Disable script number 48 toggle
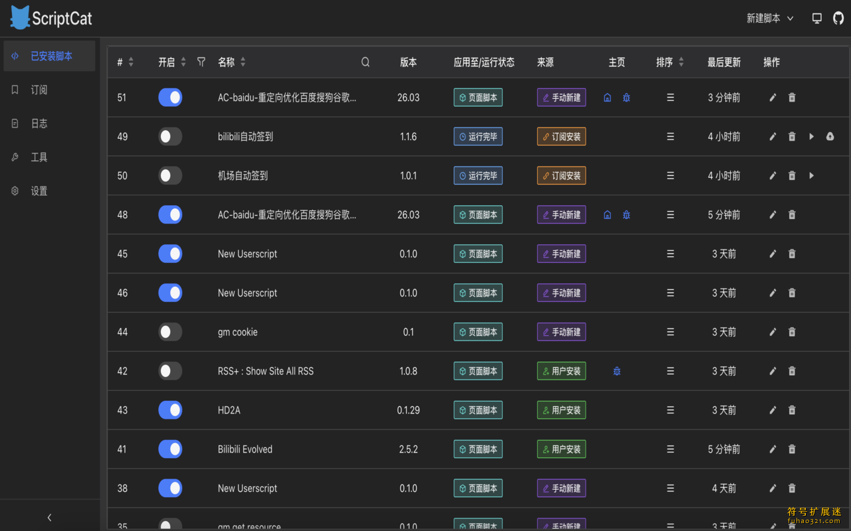This screenshot has height=531, width=851. [170, 215]
